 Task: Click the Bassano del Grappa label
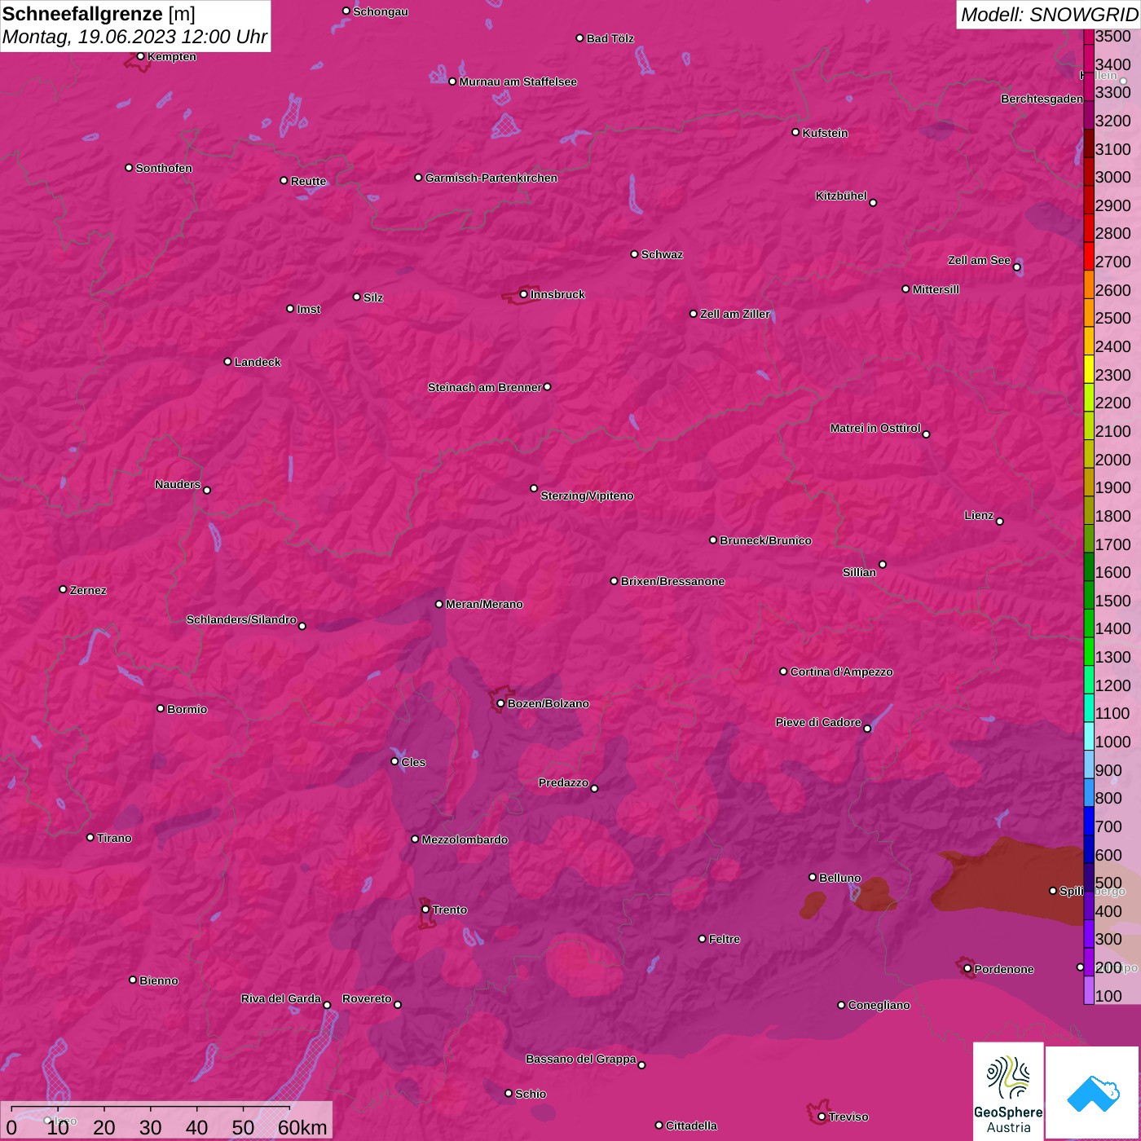tap(581, 1059)
